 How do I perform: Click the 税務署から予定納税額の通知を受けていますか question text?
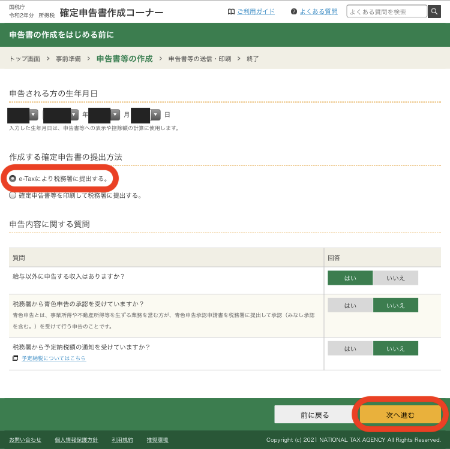point(81,347)
